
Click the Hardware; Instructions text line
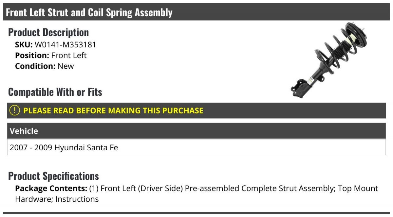(57, 199)
